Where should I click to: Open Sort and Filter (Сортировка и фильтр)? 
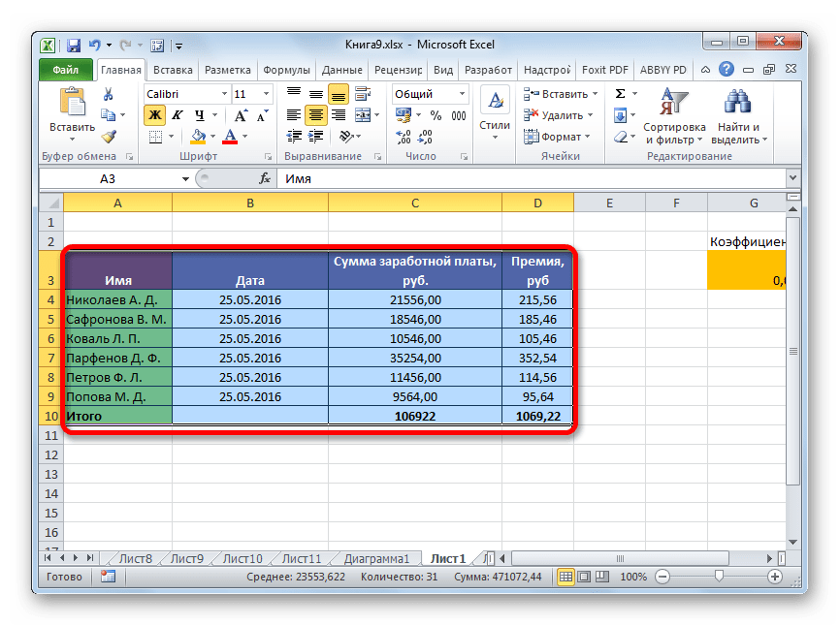point(673,116)
